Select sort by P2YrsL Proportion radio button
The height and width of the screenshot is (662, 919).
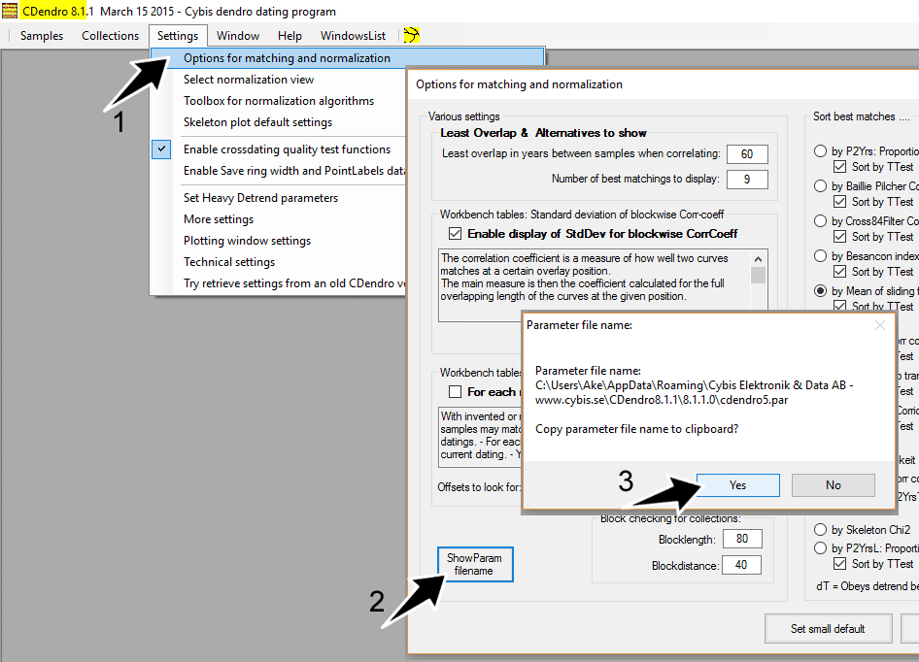click(x=821, y=548)
